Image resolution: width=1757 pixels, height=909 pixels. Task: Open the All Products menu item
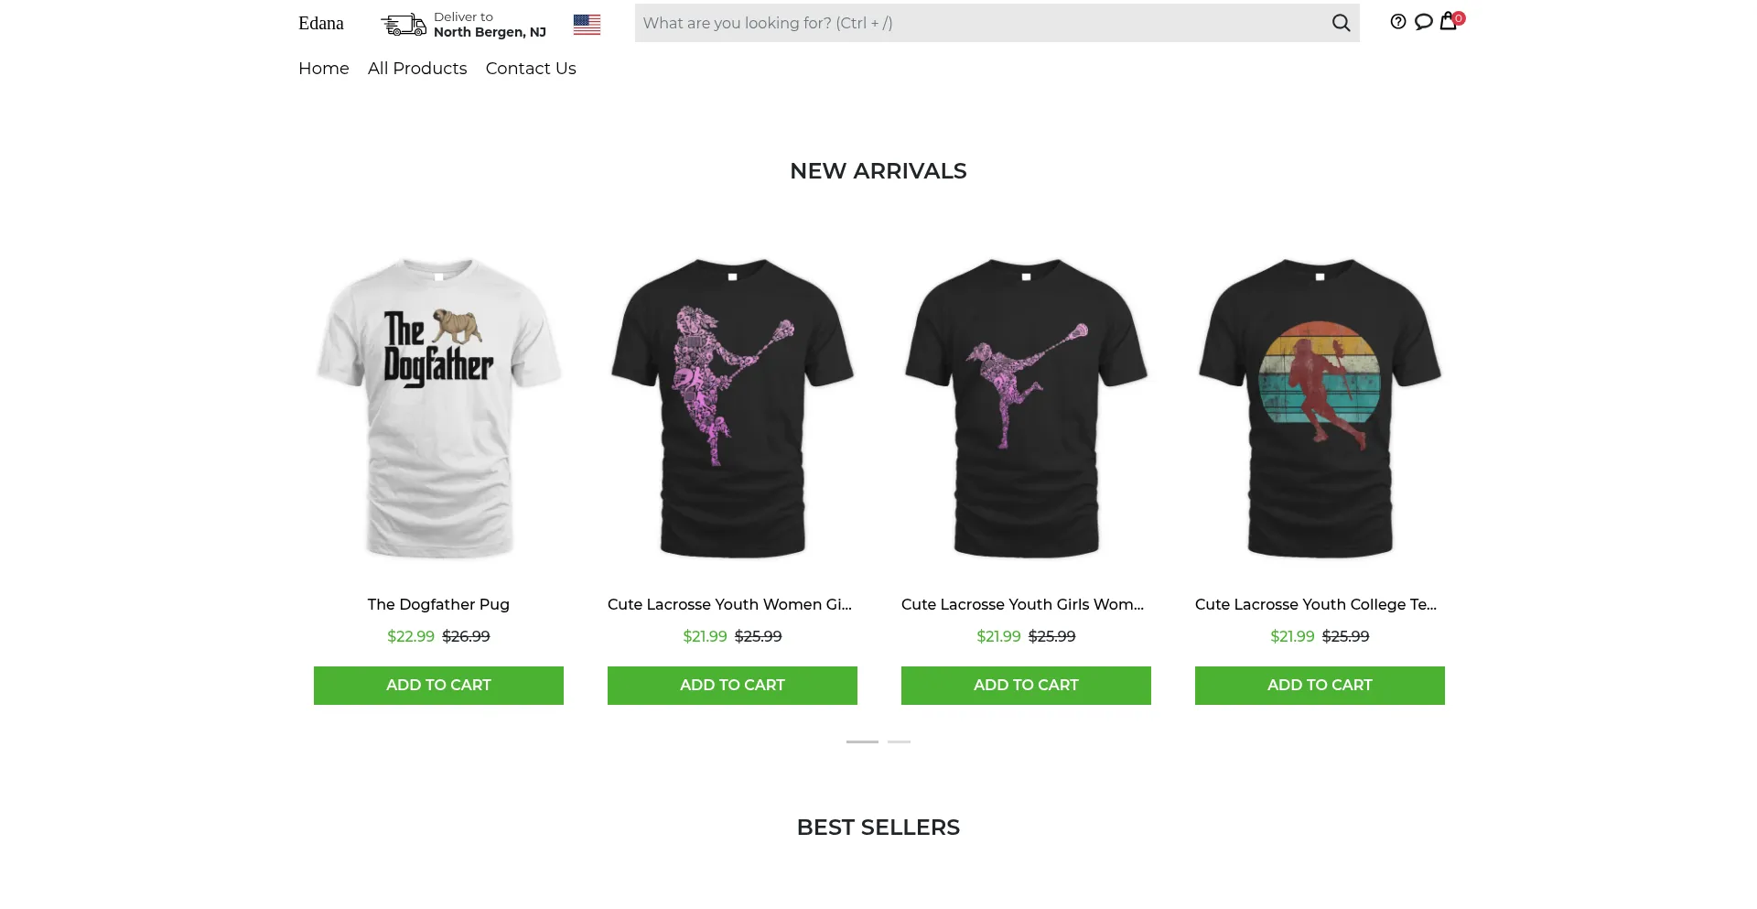[417, 69]
